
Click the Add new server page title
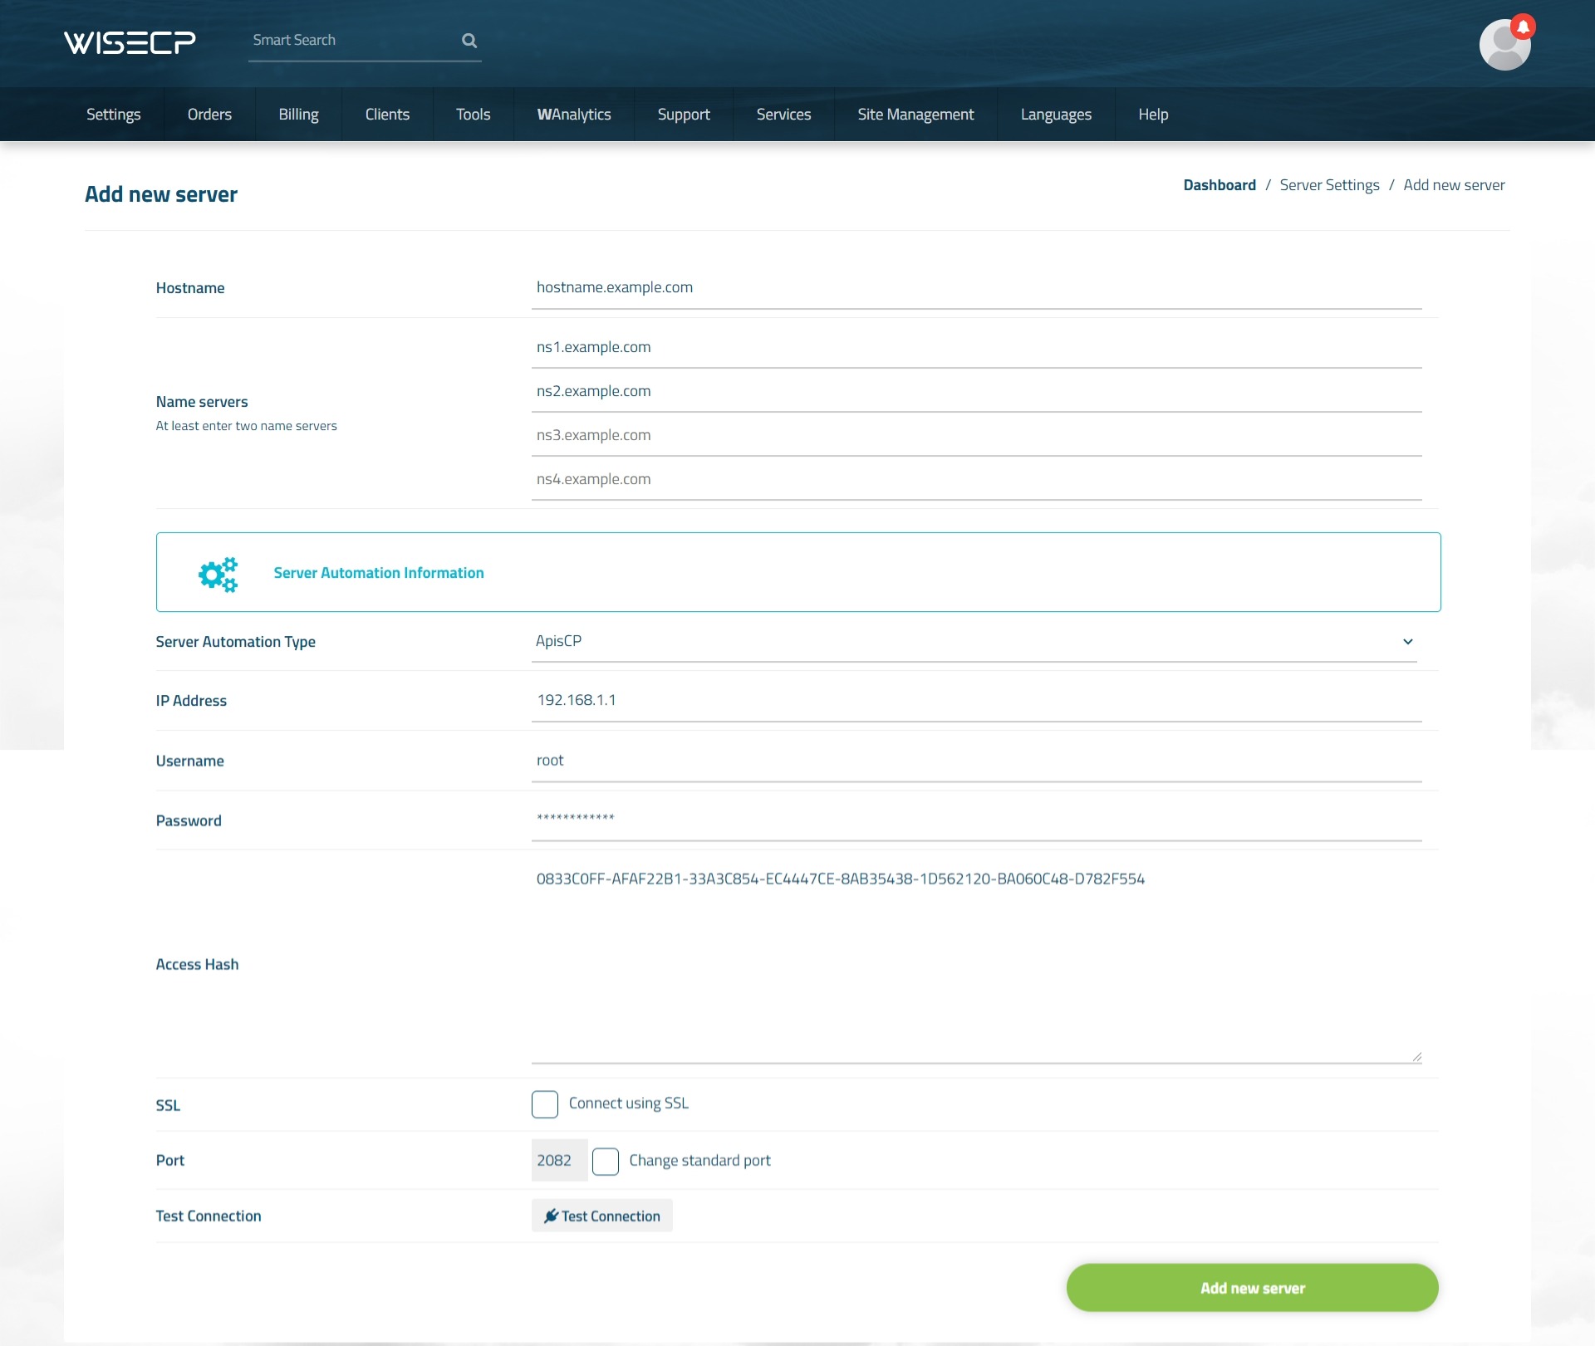point(161,194)
